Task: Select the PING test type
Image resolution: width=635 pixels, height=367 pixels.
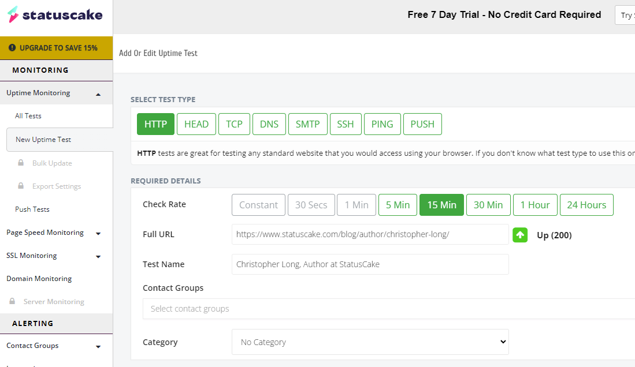Action: tap(383, 124)
